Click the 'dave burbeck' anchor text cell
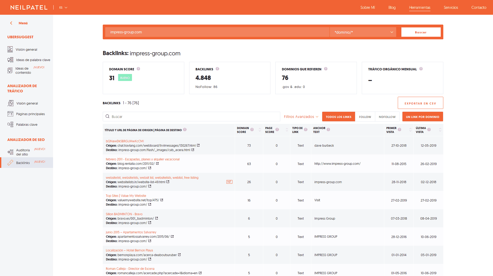The height and width of the screenshot is (276, 493). 324,145
